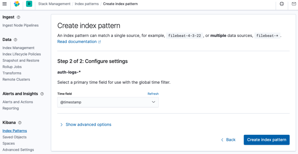Go to Index patterns breadcrumb
298x154 pixels.
(x=87, y=4)
